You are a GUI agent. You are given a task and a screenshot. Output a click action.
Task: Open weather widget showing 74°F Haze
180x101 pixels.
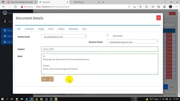(x=152, y=99)
